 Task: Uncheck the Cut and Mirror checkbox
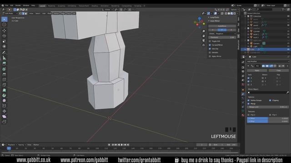click(x=210, y=45)
